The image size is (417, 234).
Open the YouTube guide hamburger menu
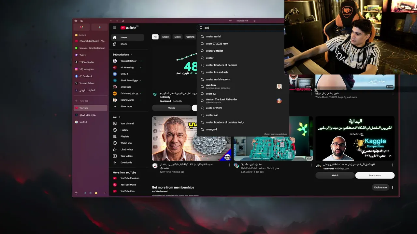click(x=115, y=28)
